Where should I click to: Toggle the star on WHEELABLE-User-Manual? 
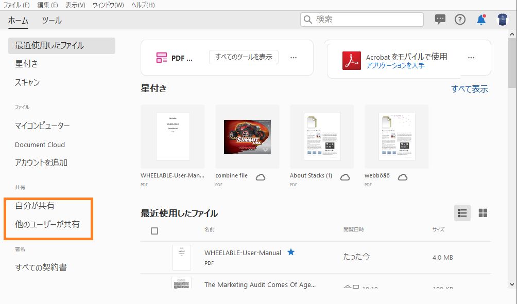291,252
